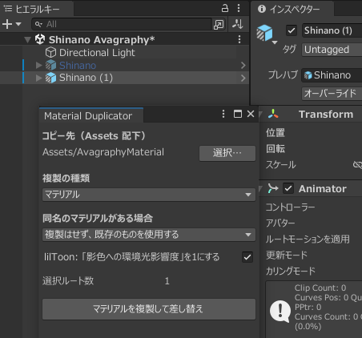Open the Untagged tag dropdown
Image resolution: width=362 pixels, height=338 pixels.
332,50
